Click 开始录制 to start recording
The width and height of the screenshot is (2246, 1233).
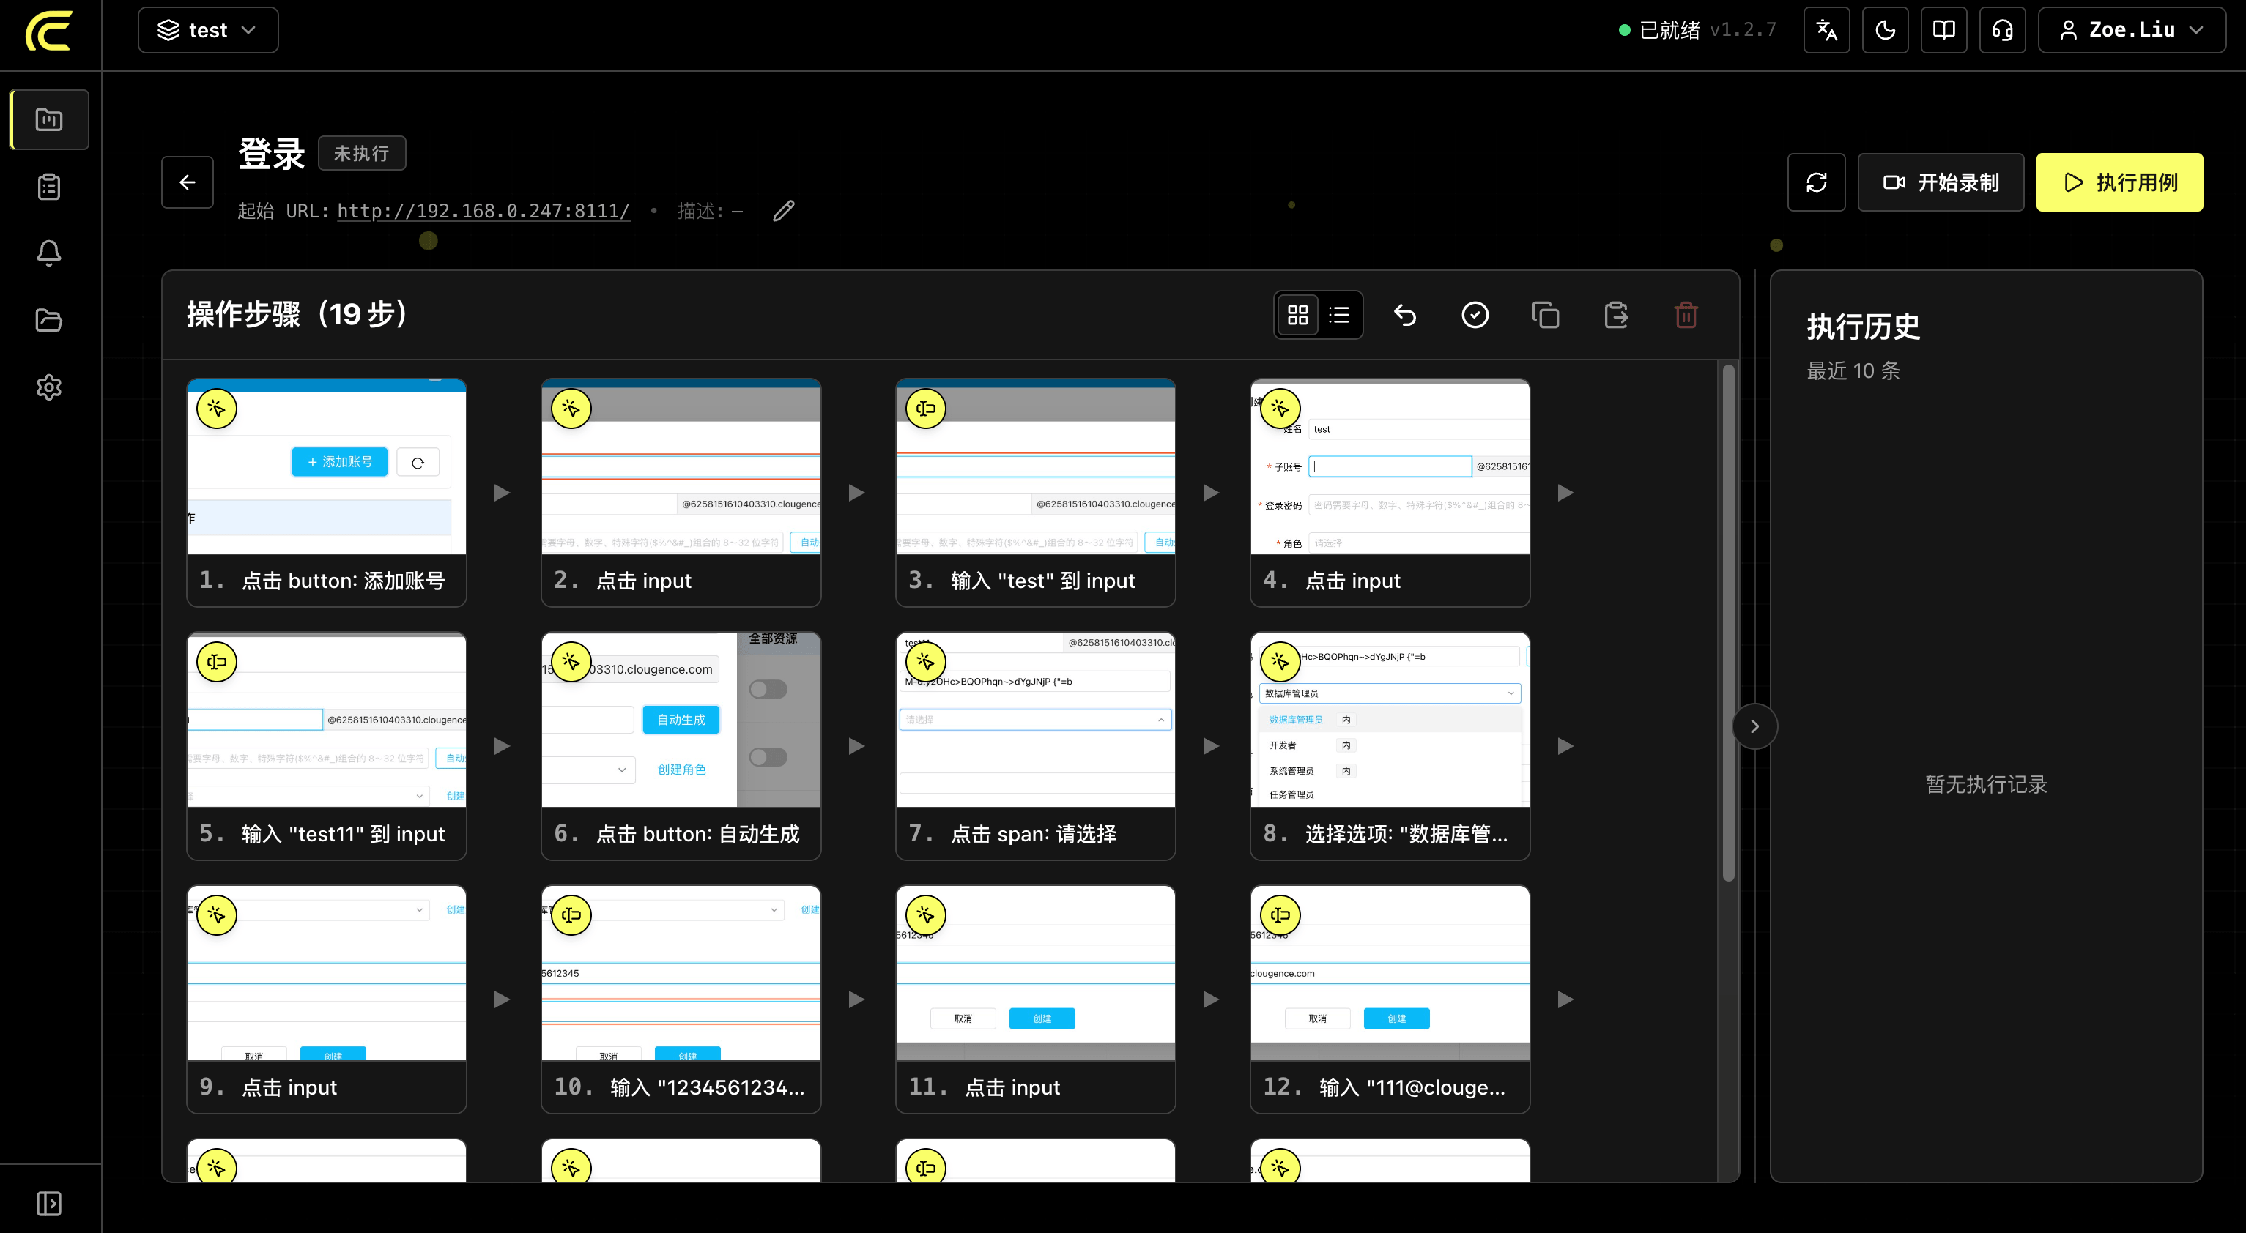pos(1941,182)
